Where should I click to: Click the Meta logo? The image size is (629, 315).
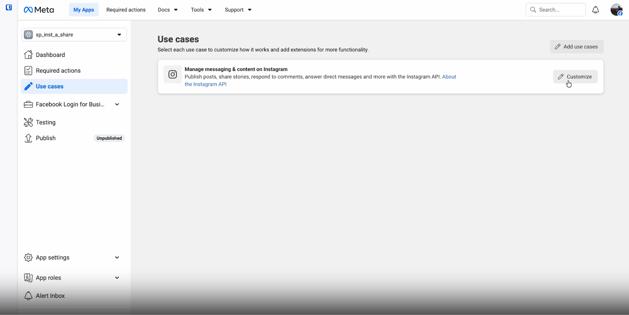[x=39, y=10]
